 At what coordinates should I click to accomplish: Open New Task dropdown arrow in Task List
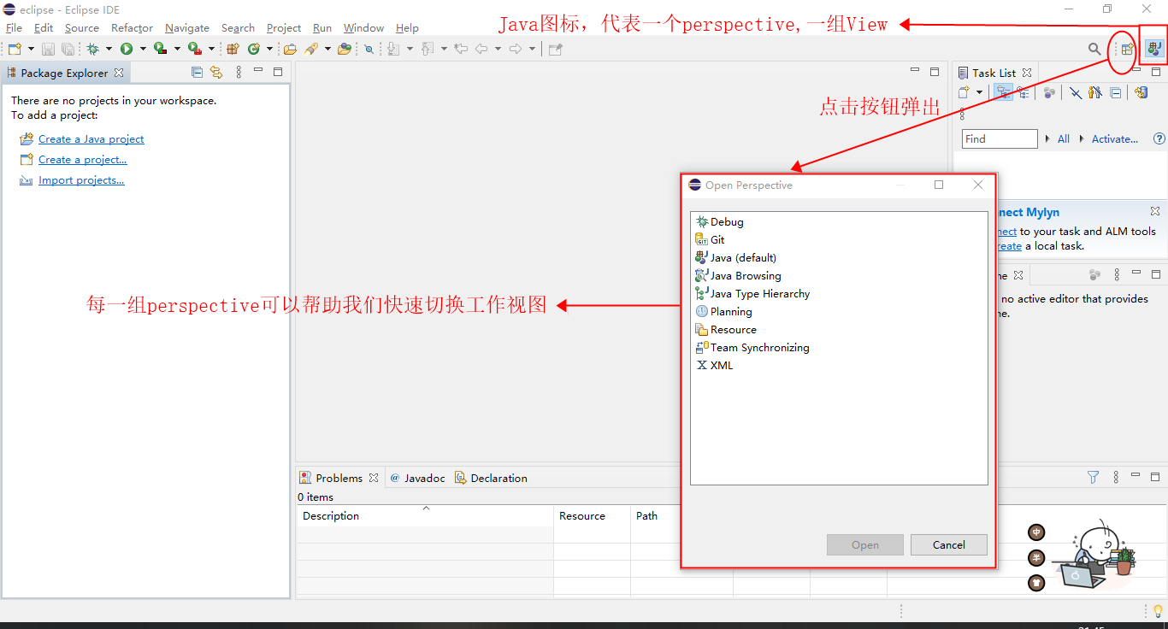(979, 92)
